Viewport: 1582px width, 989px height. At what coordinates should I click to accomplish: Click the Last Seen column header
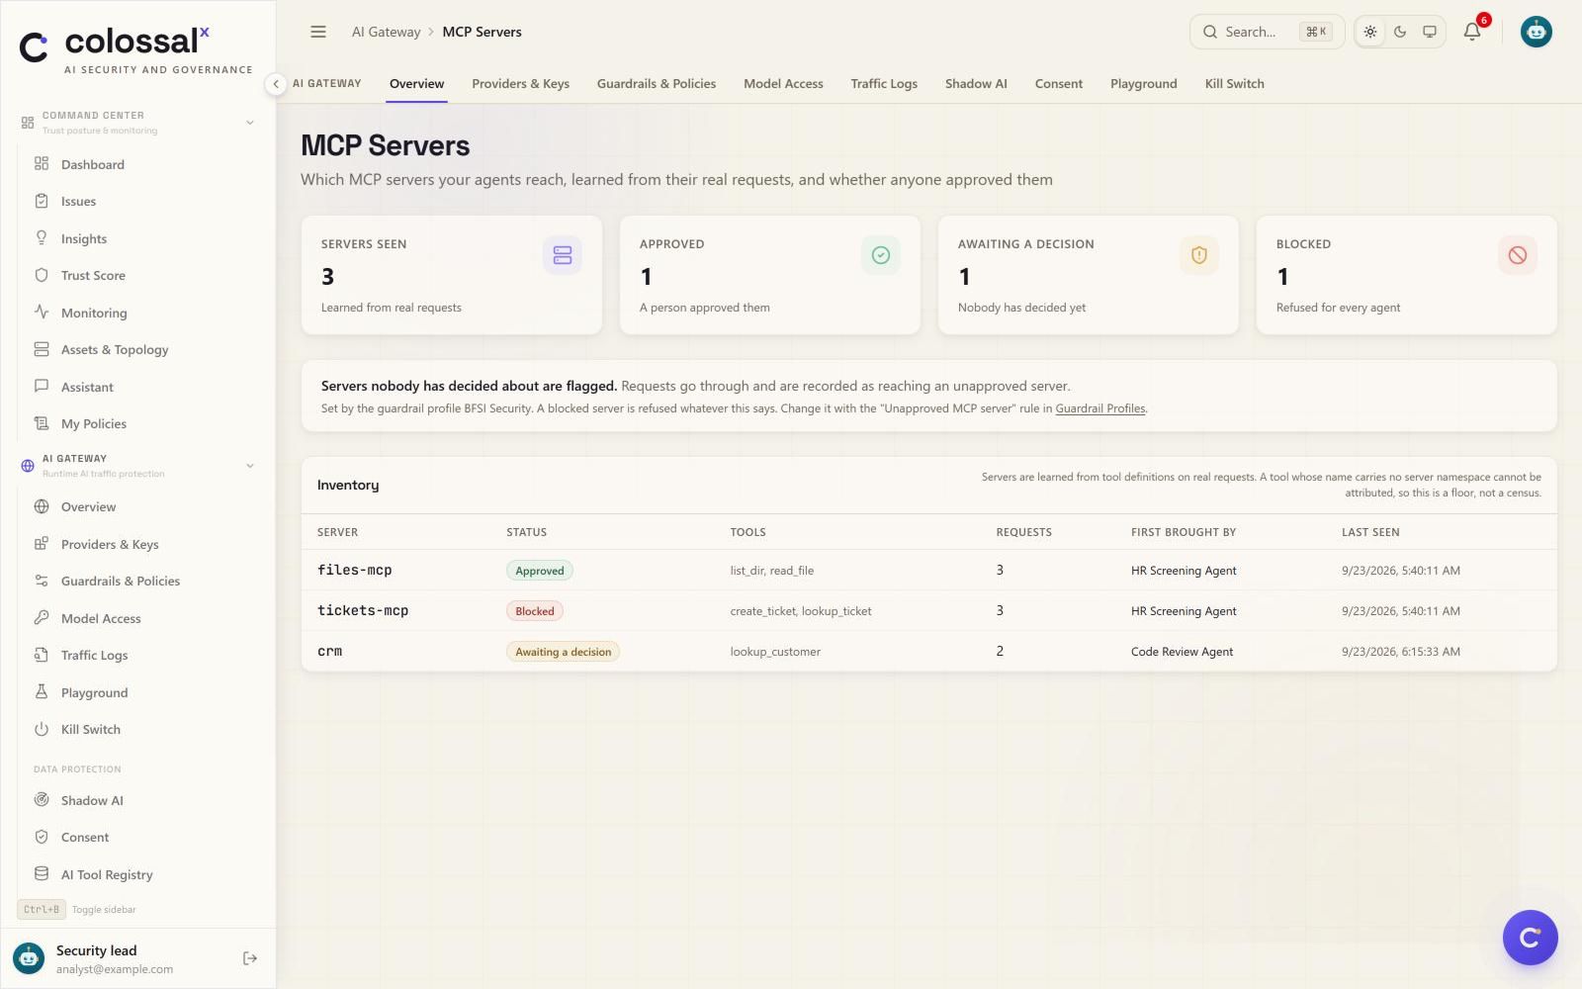click(x=1370, y=532)
